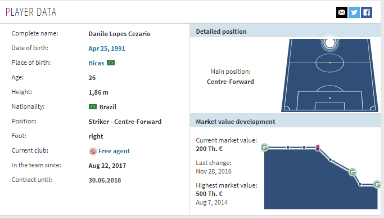Screen dimensions: 384x218
Task: Open the Bicas birthplace link
Action: pyautogui.click(x=96, y=63)
